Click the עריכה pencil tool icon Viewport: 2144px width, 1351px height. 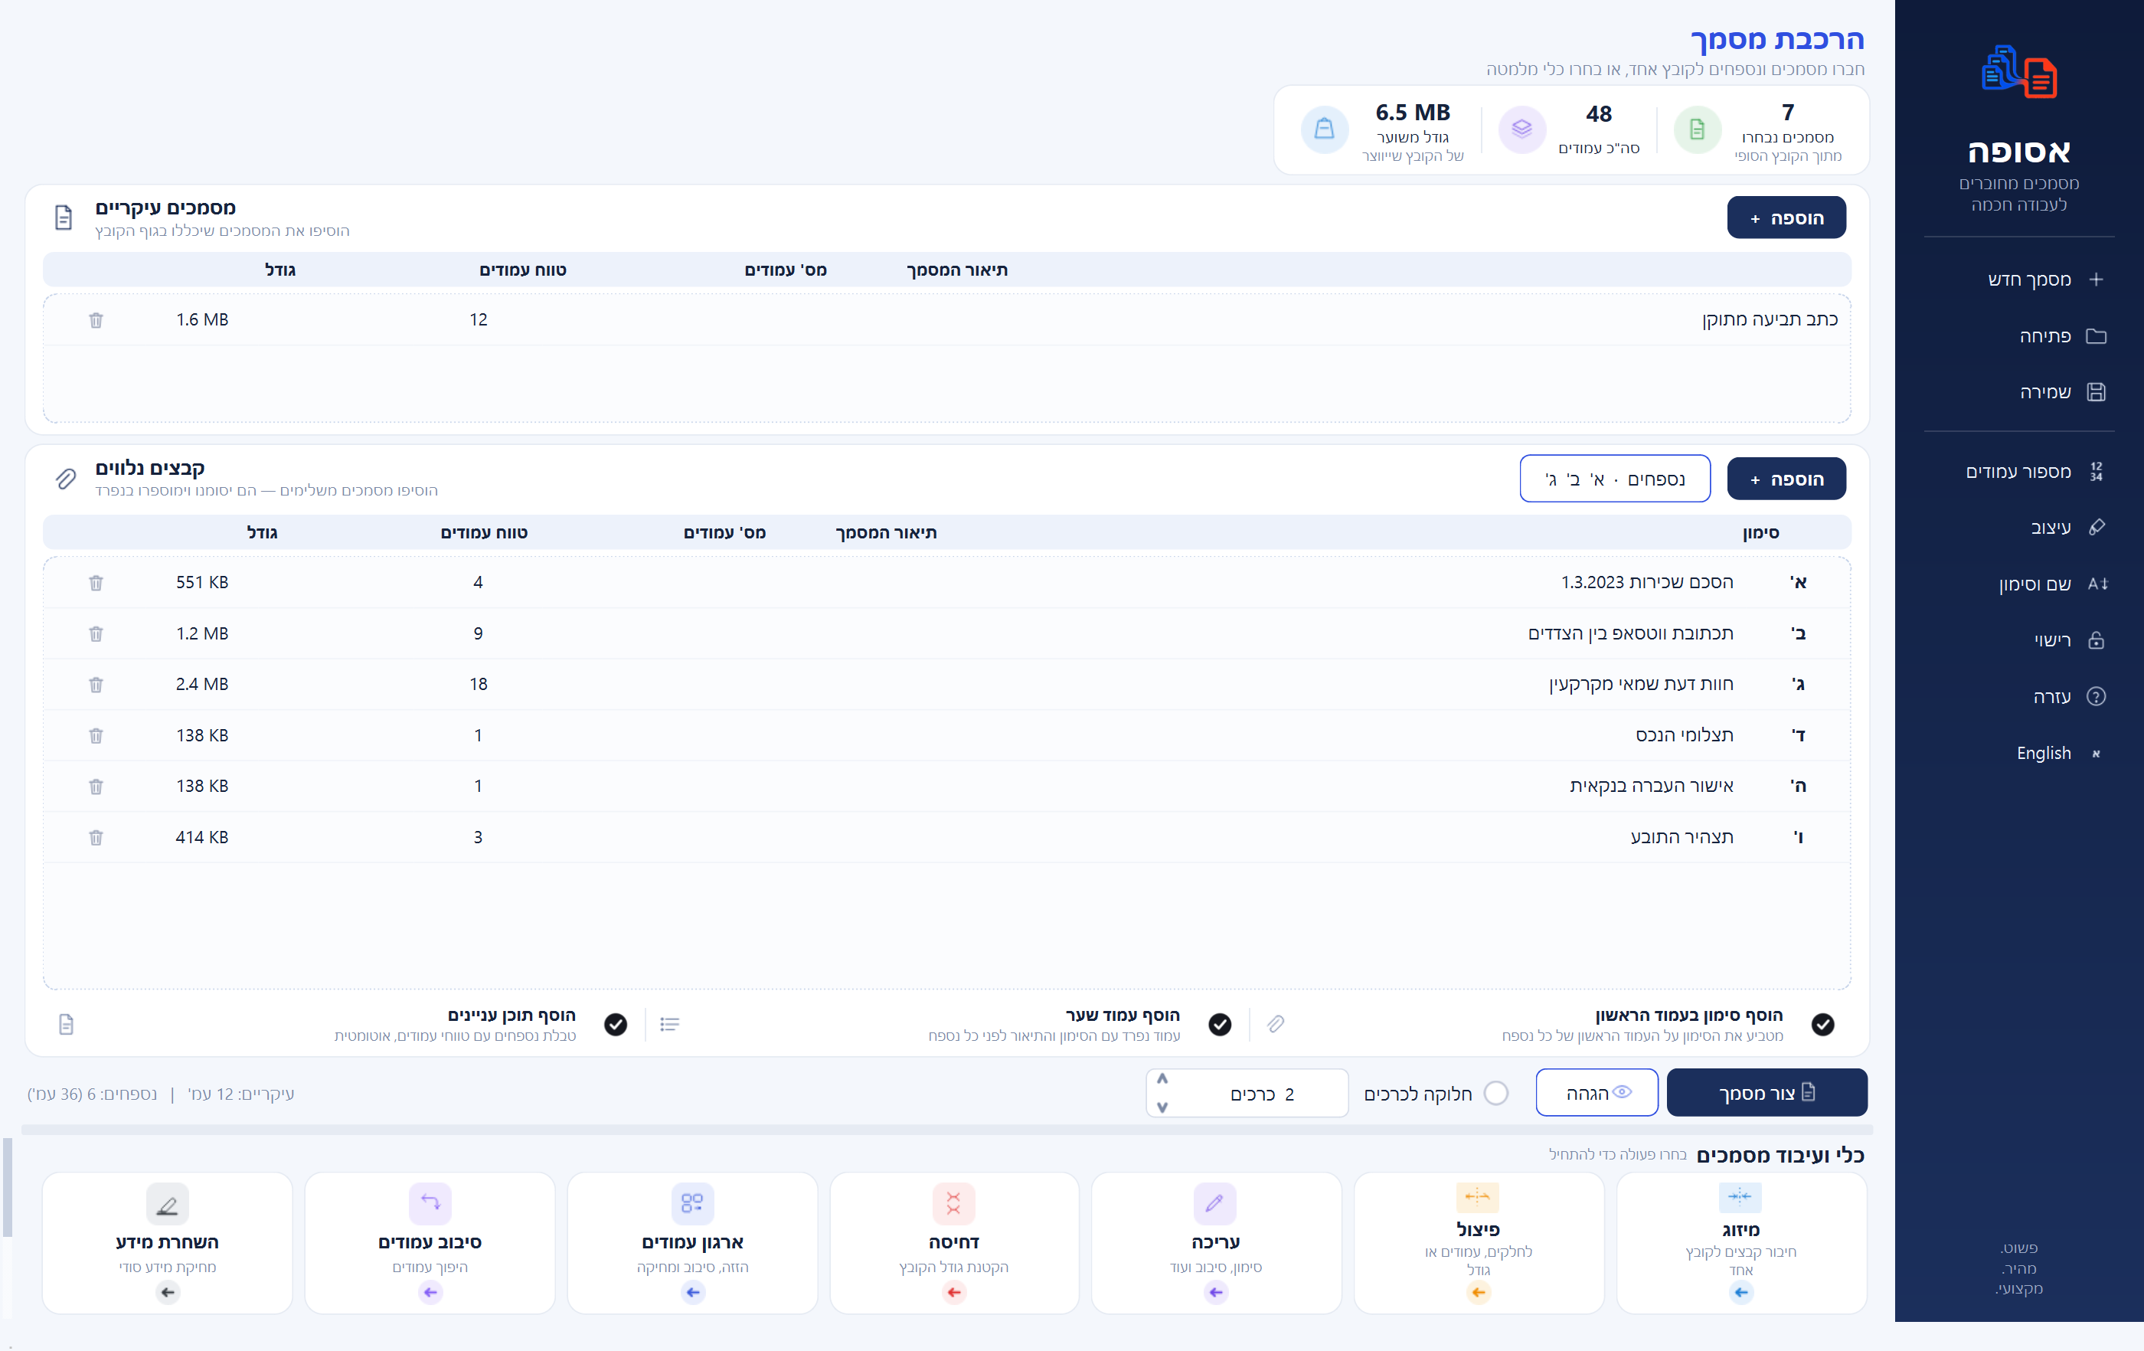1214,1204
